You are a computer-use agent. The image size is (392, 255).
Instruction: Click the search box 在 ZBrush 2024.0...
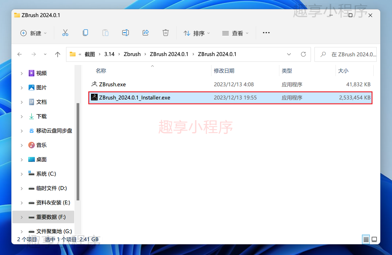click(x=345, y=54)
